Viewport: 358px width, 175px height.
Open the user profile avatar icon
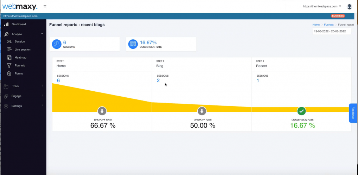click(x=349, y=6)
